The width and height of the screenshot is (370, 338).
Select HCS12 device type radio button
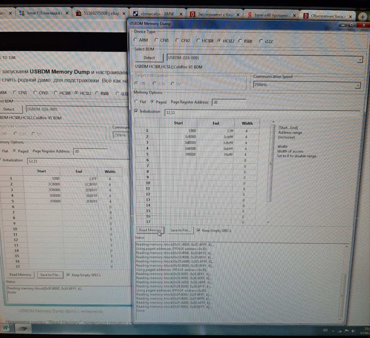click(219, 41)
